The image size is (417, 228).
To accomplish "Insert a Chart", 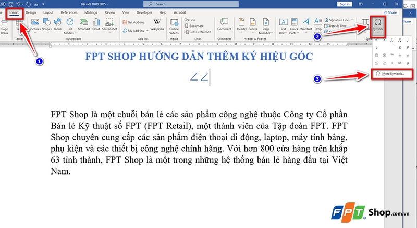I will point(96,25).
